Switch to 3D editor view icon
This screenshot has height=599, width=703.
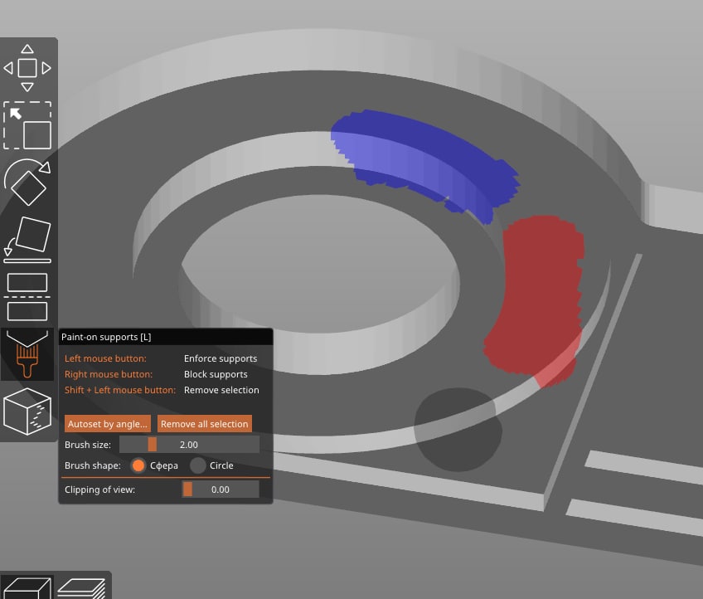tap(27, 587)
